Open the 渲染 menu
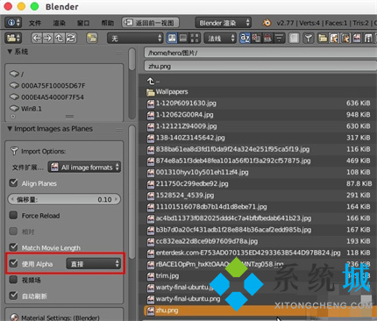This screenshot has height=321, width=377. coord(60,23)
